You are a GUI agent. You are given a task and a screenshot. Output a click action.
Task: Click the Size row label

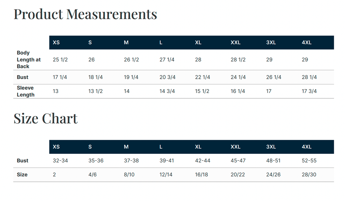pos(22,175)
